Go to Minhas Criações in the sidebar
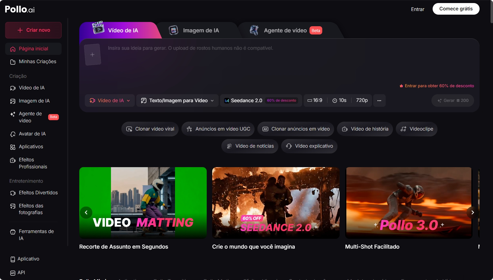 (x=37, y=62)
